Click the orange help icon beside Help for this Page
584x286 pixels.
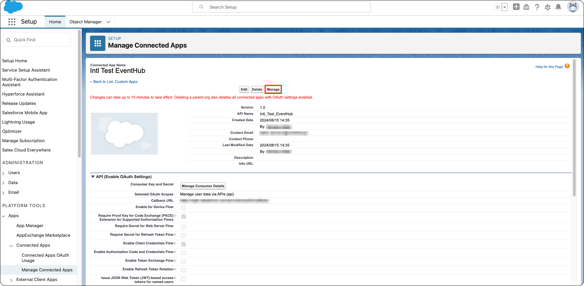pyautogui.click(x=567, y=66)
